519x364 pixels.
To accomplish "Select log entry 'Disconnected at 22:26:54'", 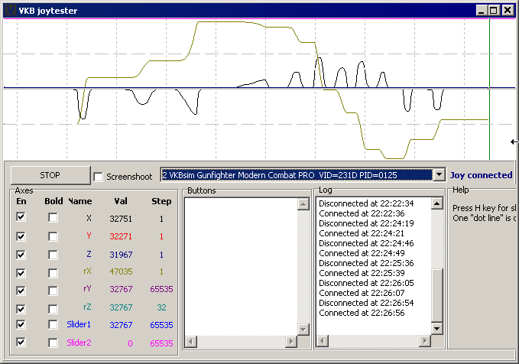I will [x=366, y=303].
